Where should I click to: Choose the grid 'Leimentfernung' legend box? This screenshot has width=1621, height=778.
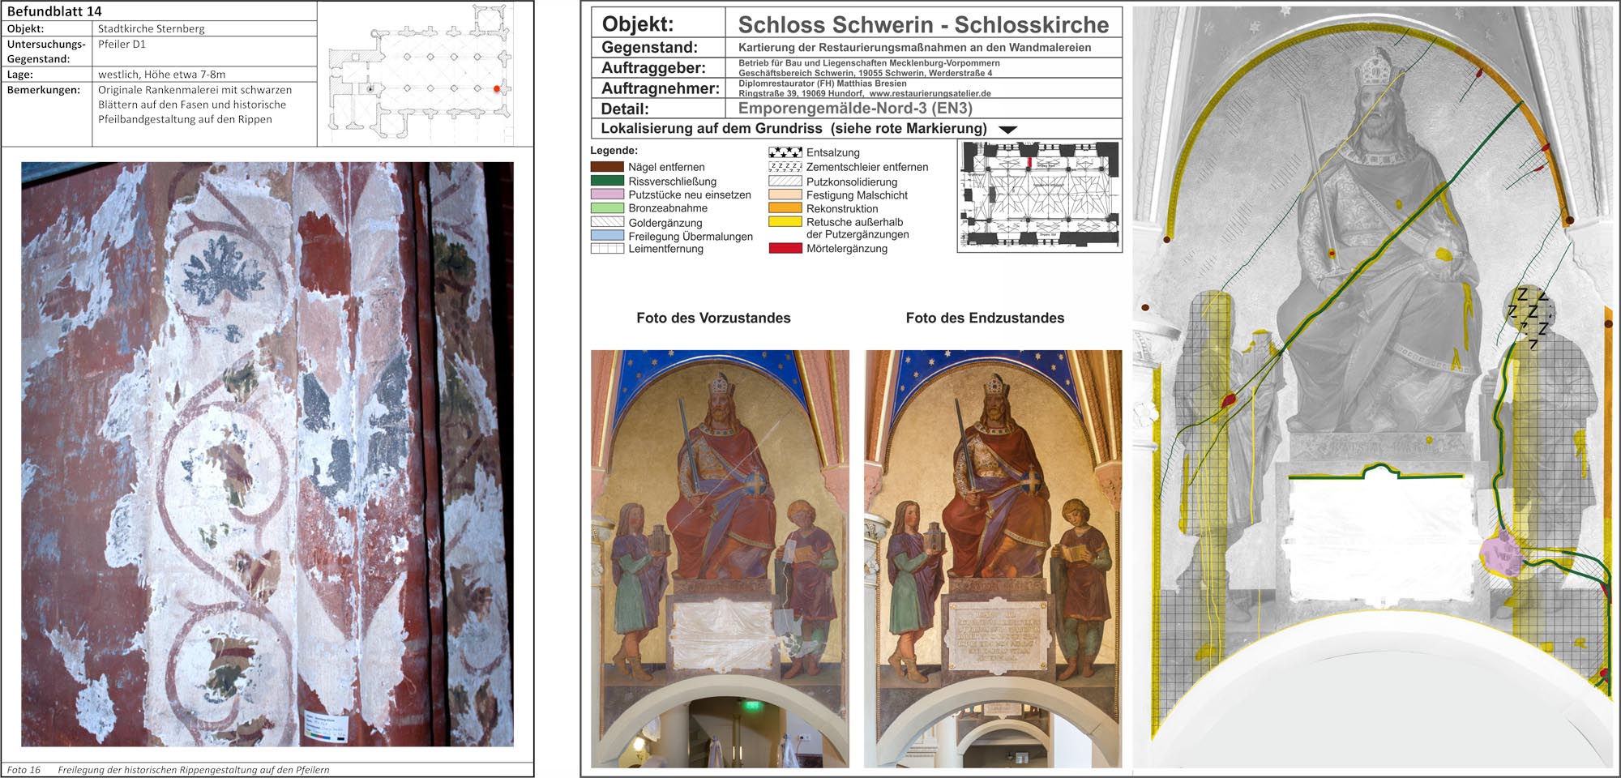pos(607,249)
